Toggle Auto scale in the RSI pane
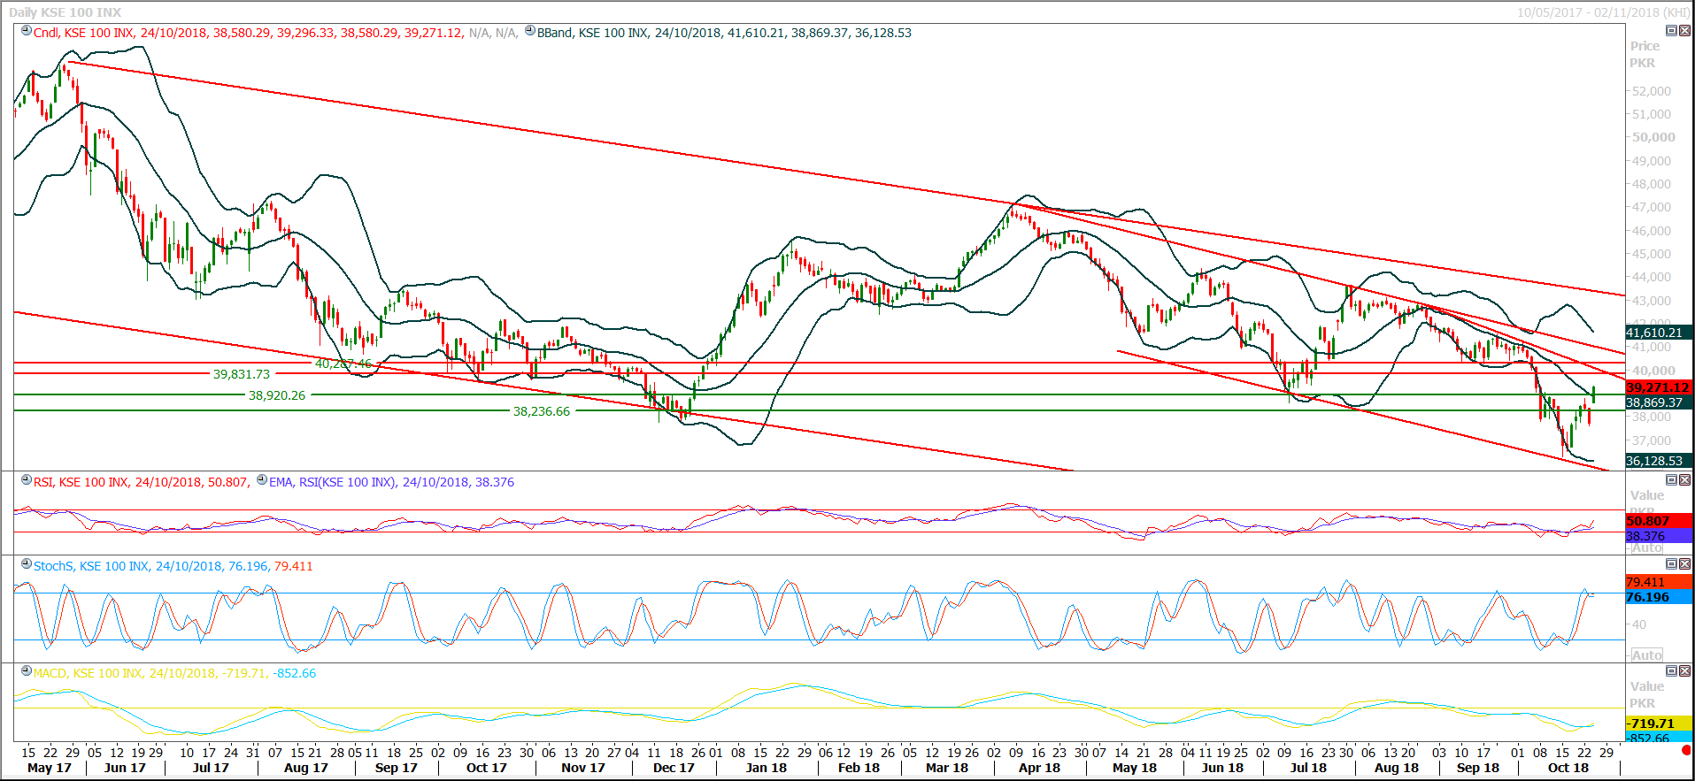This screenshot has height=781, width=1695. 1646,548
